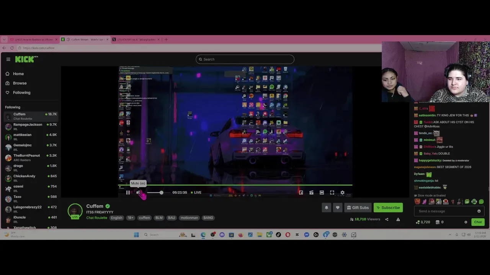The width and height of the screenshot is (490, 275).
Task: Open player settings gear
Action: click(342, 192)
